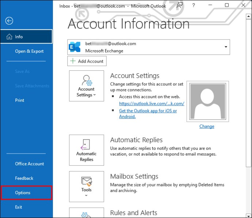Click the feedback person icon in title bar
The height and width of the screenshot is (218, 252).
[180, 5]
